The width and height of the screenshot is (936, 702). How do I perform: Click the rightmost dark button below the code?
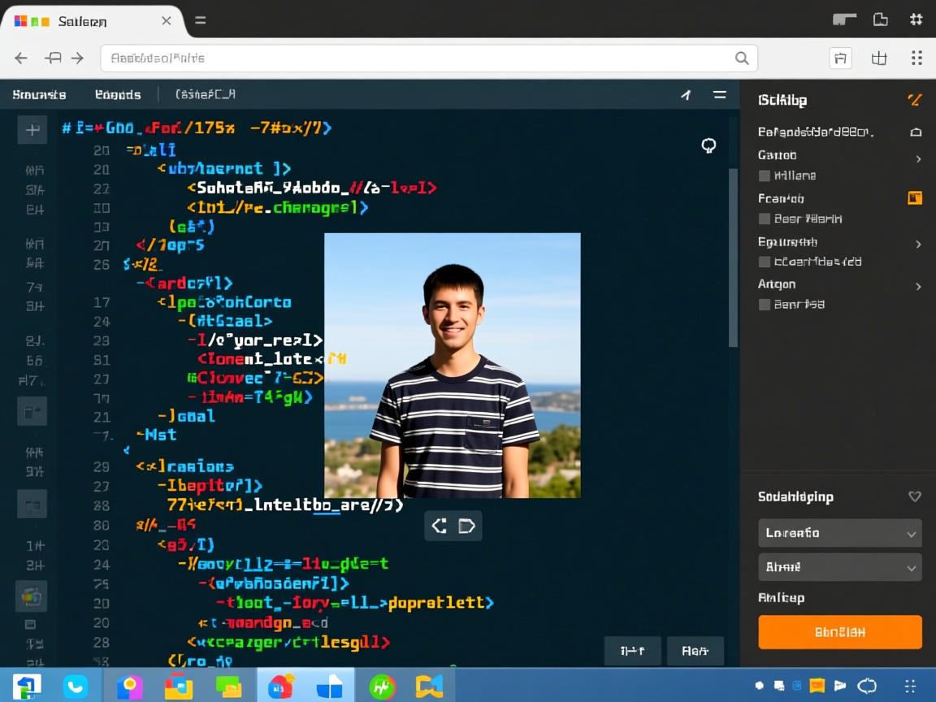pos(695,651)
